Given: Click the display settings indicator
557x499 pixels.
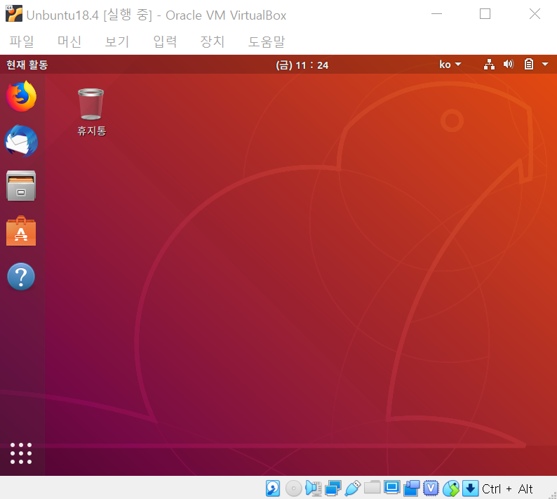Looking at the screenshot, I should pos(392,488).
